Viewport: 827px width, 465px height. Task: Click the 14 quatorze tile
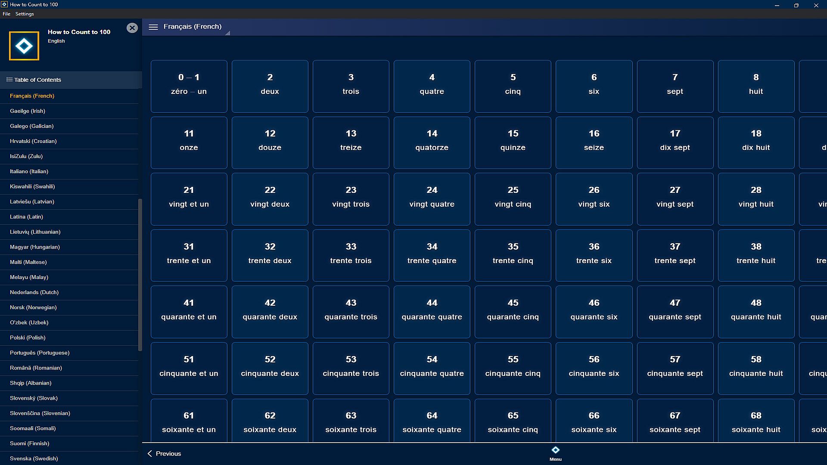pos(432,143)
